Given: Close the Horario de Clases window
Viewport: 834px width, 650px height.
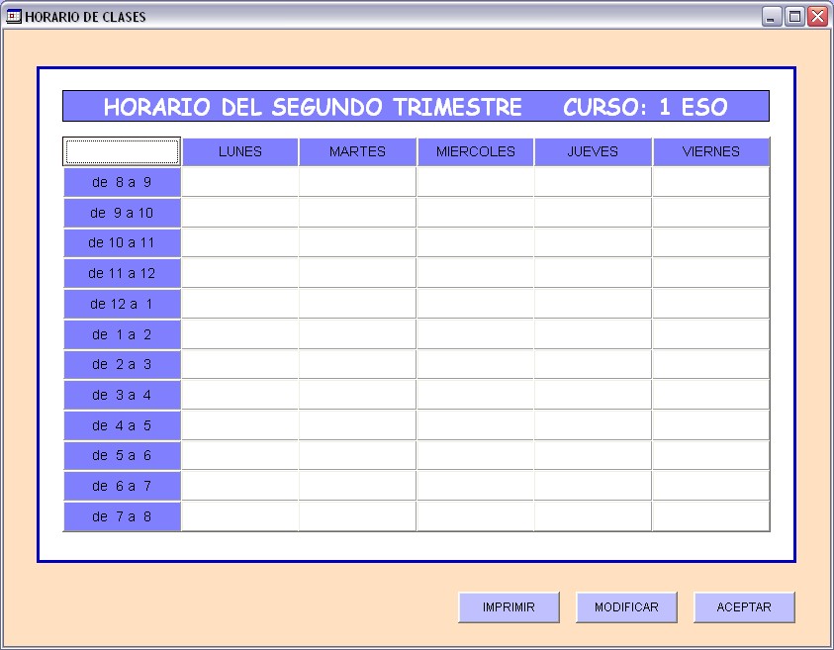Looking at the screenshot, I should tap(817, 17).
